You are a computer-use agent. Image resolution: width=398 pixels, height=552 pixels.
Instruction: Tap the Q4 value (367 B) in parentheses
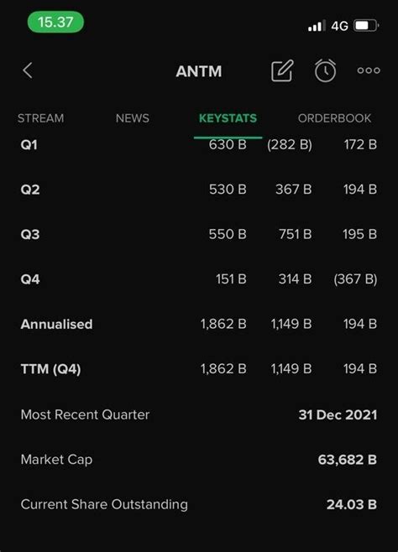tap(355, 279)
